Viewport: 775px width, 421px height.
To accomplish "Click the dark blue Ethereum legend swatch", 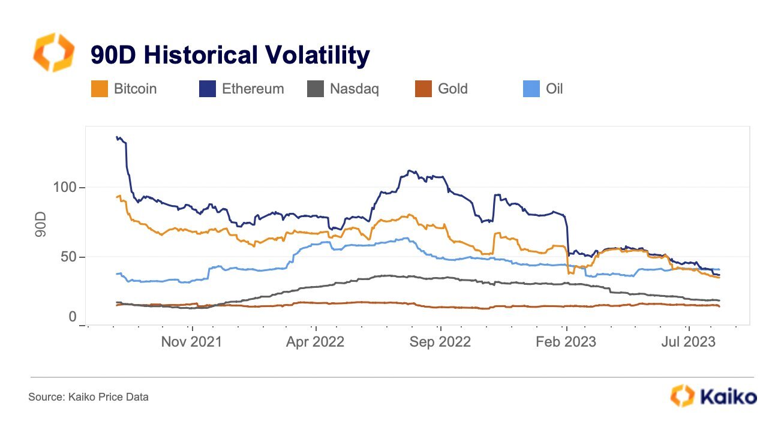I will [x=208, y=89].
